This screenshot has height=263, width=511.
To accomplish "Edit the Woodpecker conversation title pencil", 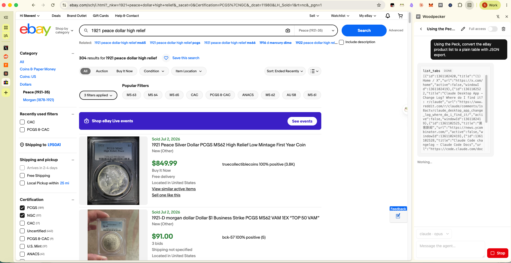I will tap(463, 29).
